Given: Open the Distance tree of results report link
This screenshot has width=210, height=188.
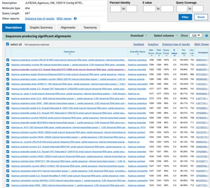Looking at the screenshot, I should pos(39,18).
